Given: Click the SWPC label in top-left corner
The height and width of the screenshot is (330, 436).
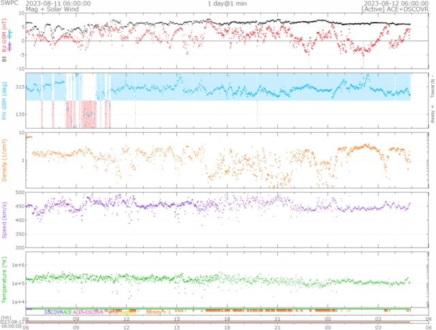Looking at the screenshot, I should 8,3.
